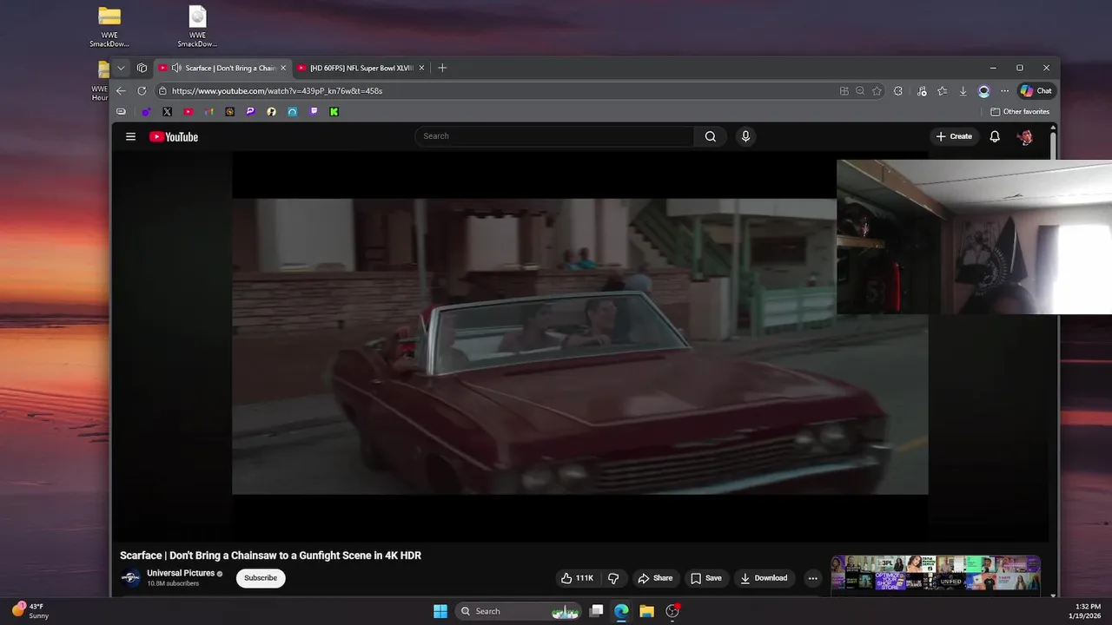This screenshot has height=625, width=1112.
Task: Open the YouTube account avatar menu
Action: pos(1025,136)
